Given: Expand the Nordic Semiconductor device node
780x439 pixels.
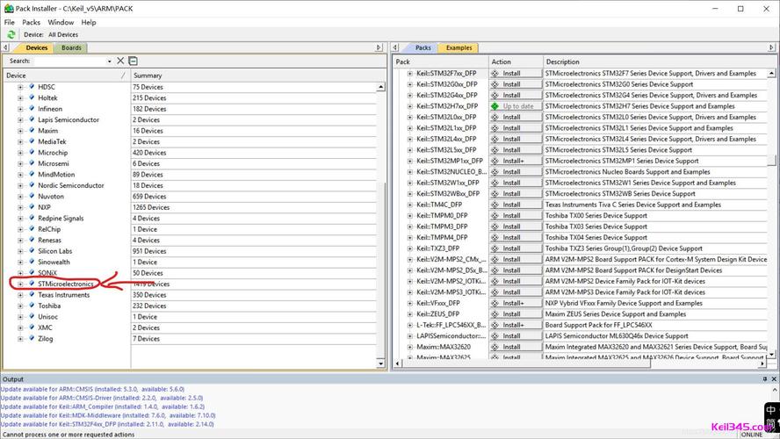Looking at the screenshot, I should click(x=20, y=185).
